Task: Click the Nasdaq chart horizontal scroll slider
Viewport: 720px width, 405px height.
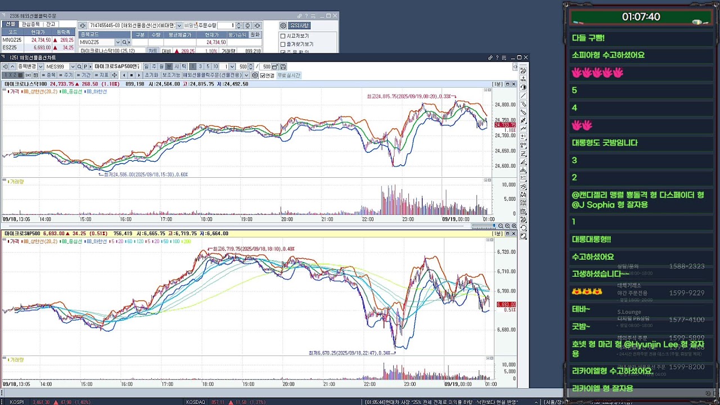Action: pyautogui.click(x=483, y=226)
